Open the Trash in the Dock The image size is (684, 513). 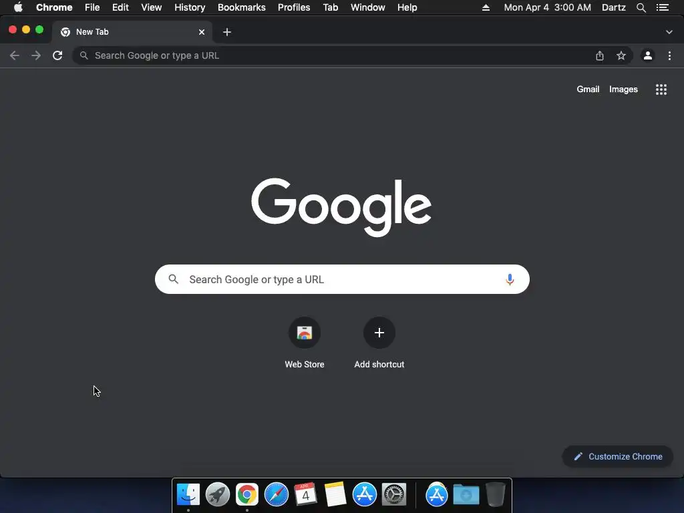495,494
